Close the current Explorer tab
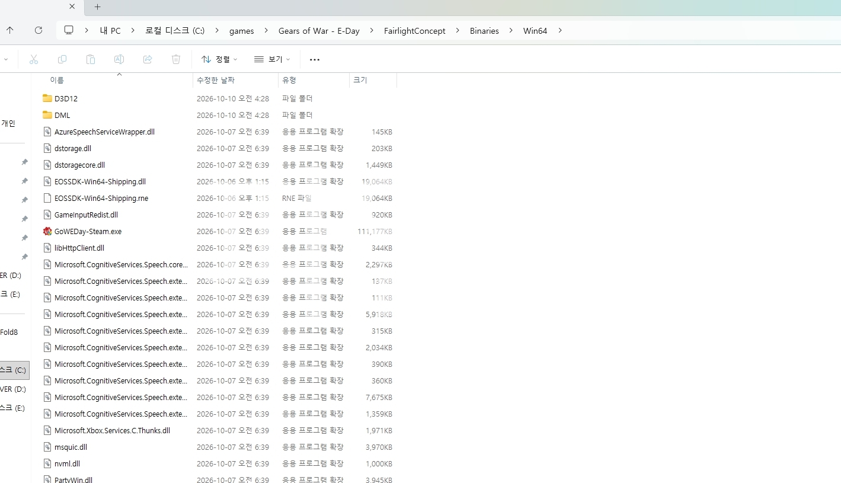 (x=72, y=7)
